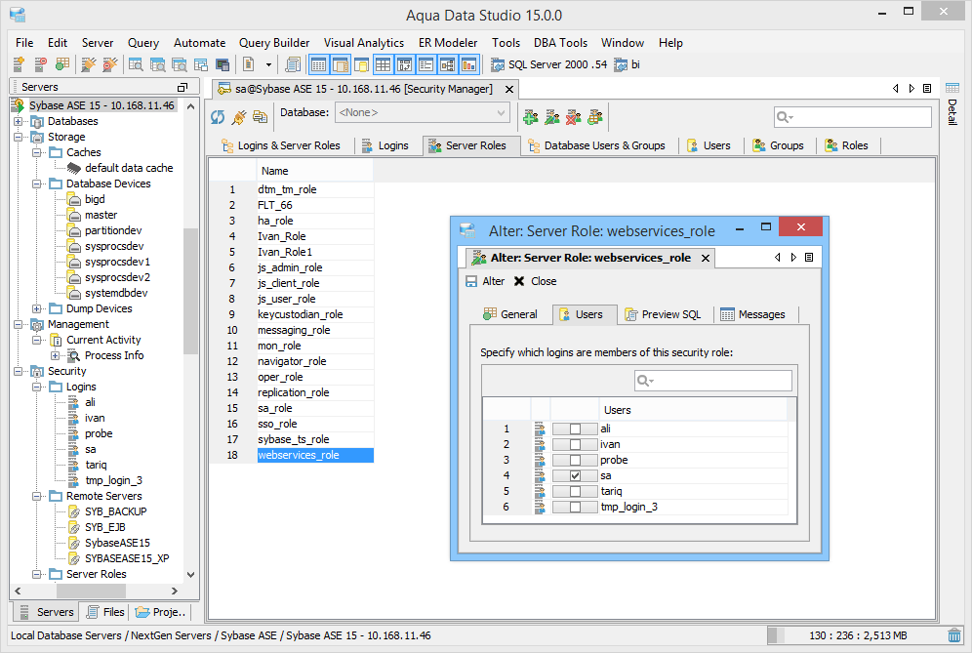Switch to the Logins & Server Roles tab
Viewport: 972px width, 653px height.
pos(281,145)
